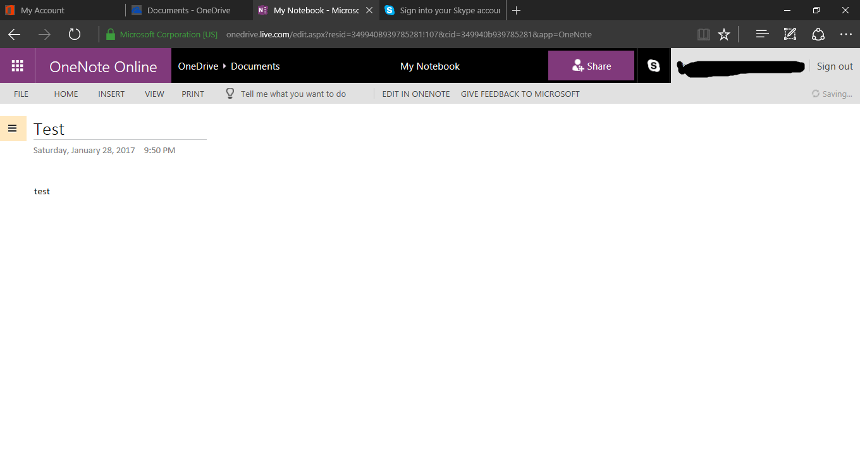Switch to Skype sign in tab
The width and height of the screenshot is (860, 467).
(443, 10)
